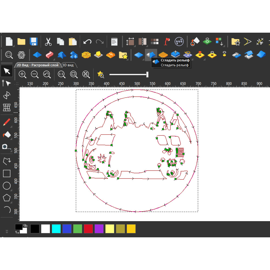Screen dimensions: 270x270
Task: Toggle the color link icon
Action: click(25, 225)
